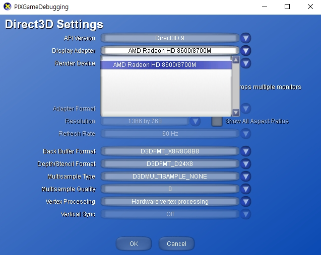Click the Adapter Format dropdown arrow
321x255 pixels.
[246, 108]
